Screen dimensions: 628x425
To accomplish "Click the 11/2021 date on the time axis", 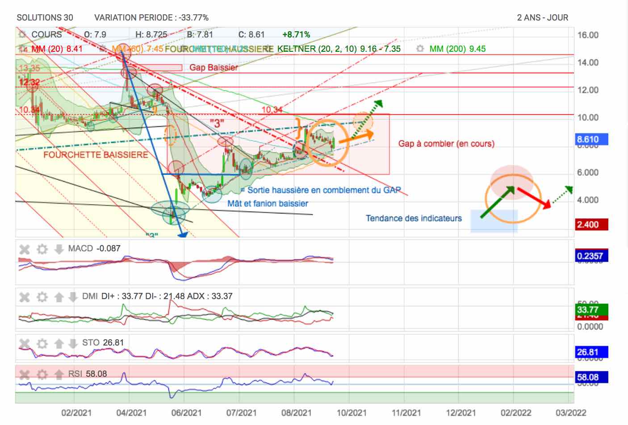I will click(406, 413).
